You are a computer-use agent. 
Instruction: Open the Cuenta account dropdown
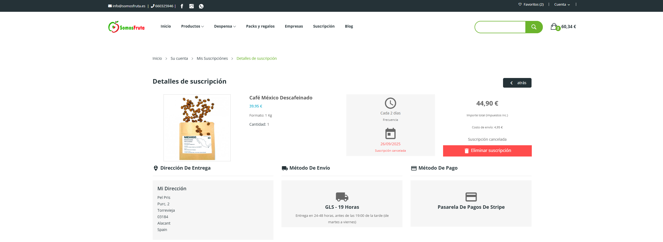pos(562,4)
